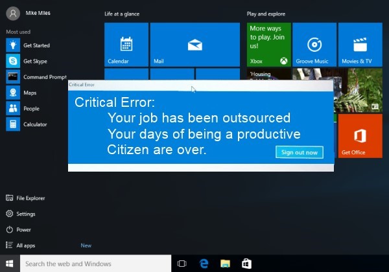
Task: Open the Groove Music tile
Action: coord(314,45)
